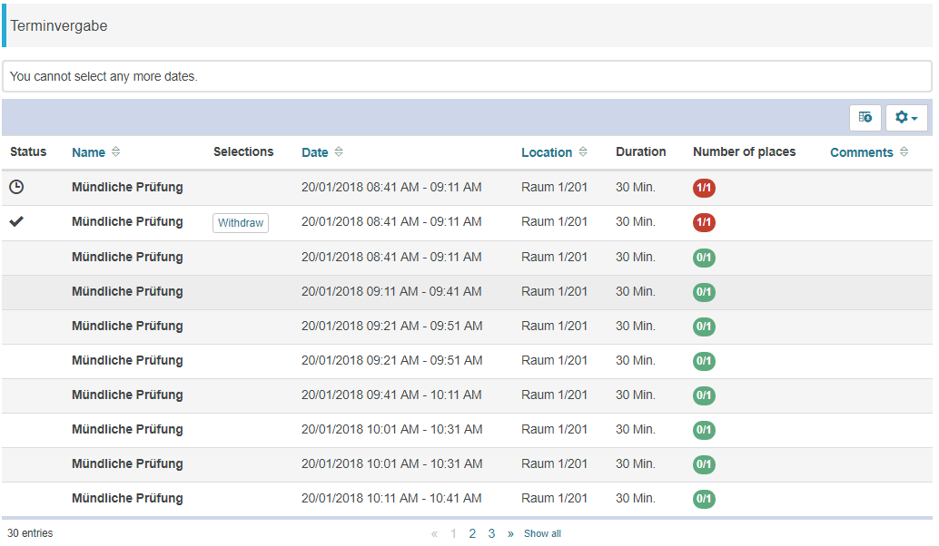Sort by Location using its sort arrows

click(583, 152)
